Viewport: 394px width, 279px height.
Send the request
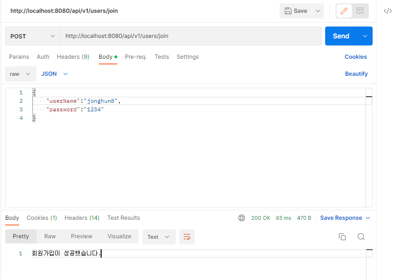click(341, 36)
